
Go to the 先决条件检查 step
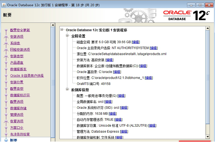(x=20, y=134)
